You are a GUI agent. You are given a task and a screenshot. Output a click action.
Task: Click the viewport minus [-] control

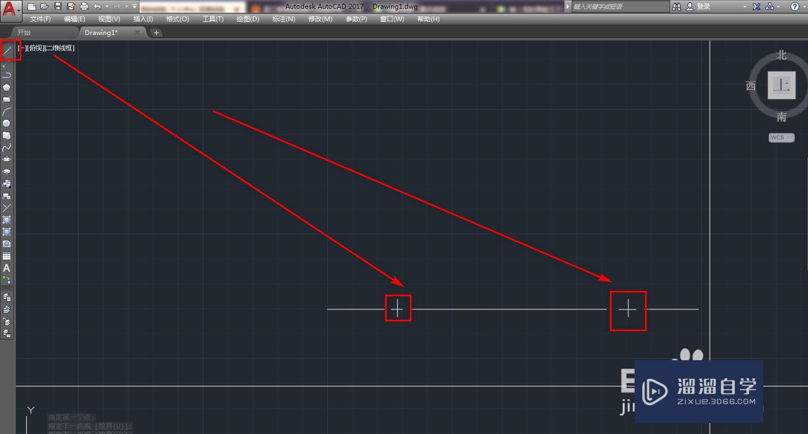tap(21, 48)
